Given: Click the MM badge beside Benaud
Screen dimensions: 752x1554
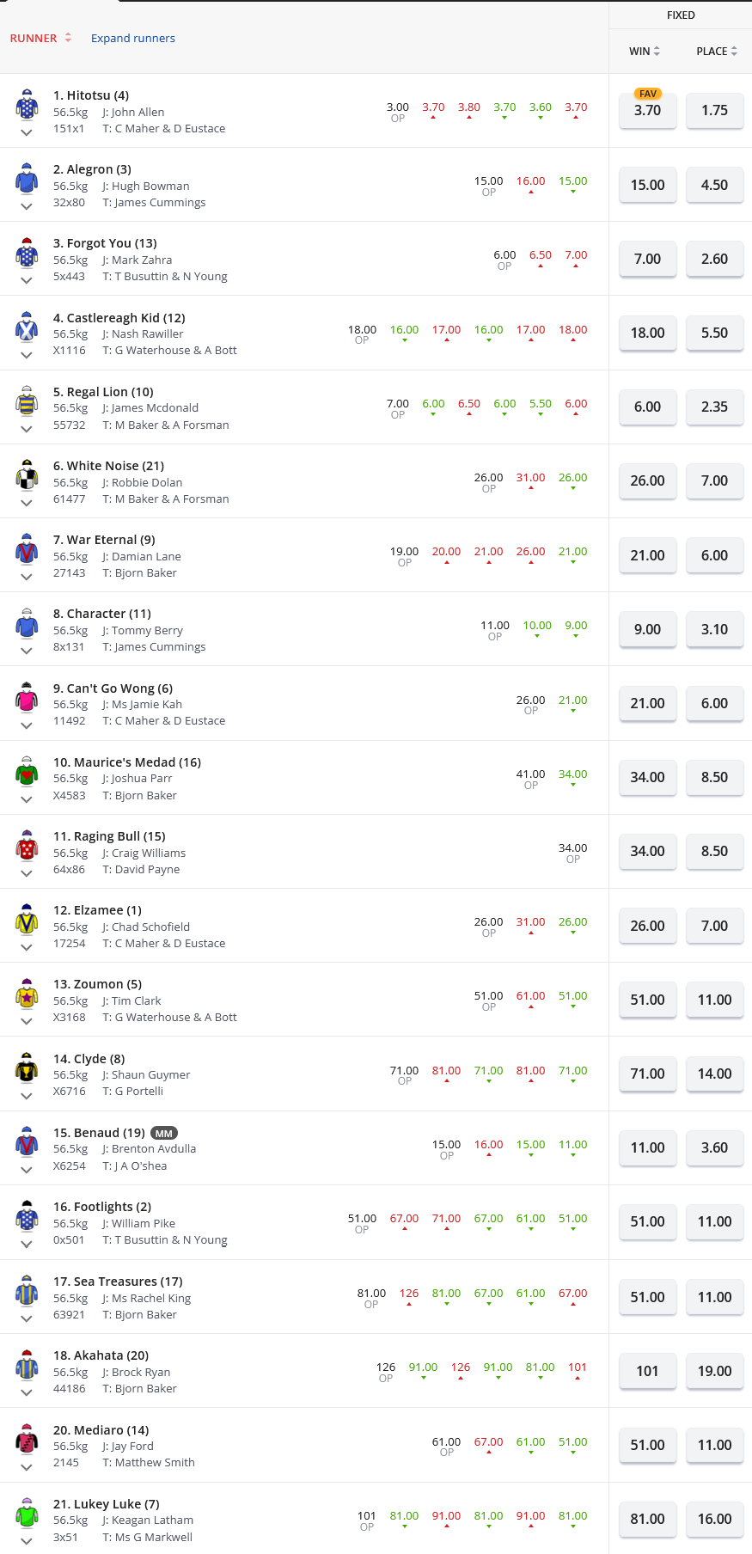Looking at the screenshot, I should (x=164, y=1134).
